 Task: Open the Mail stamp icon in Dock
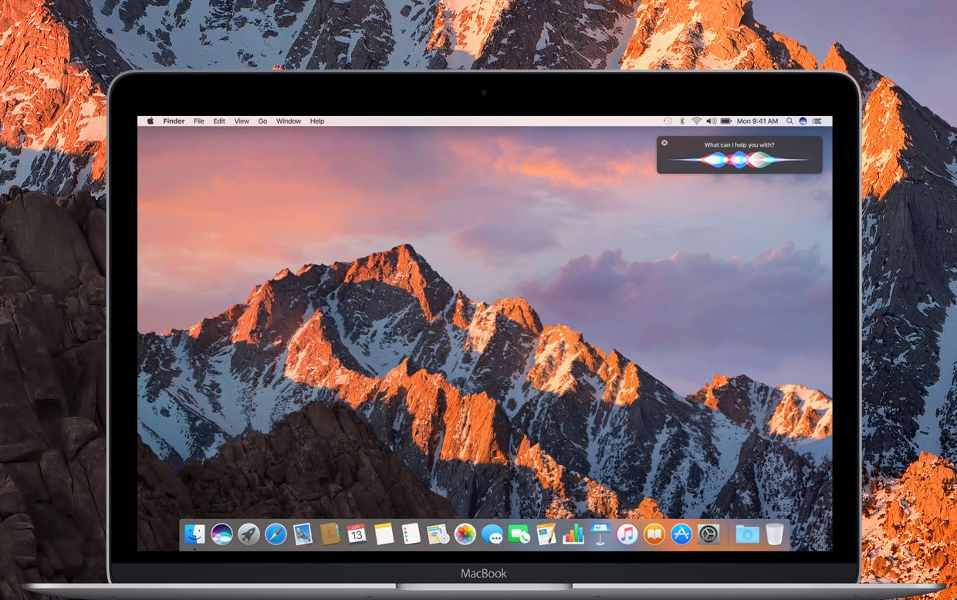(303, 534)
